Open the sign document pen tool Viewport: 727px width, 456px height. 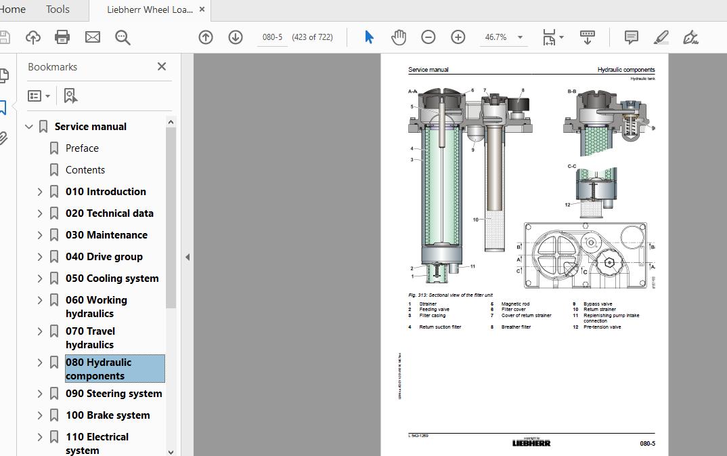click(690, 37)
